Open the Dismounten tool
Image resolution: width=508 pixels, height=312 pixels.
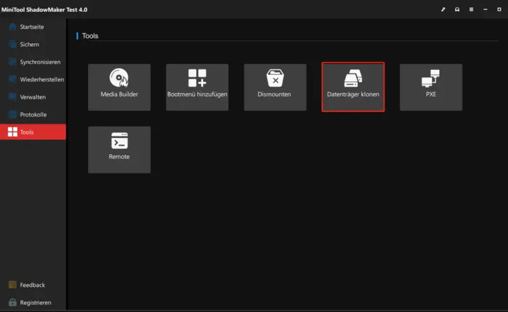click(x=275, y=87)
